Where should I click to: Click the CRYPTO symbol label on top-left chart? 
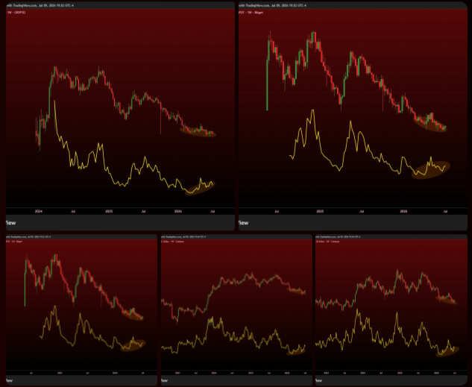16,13
